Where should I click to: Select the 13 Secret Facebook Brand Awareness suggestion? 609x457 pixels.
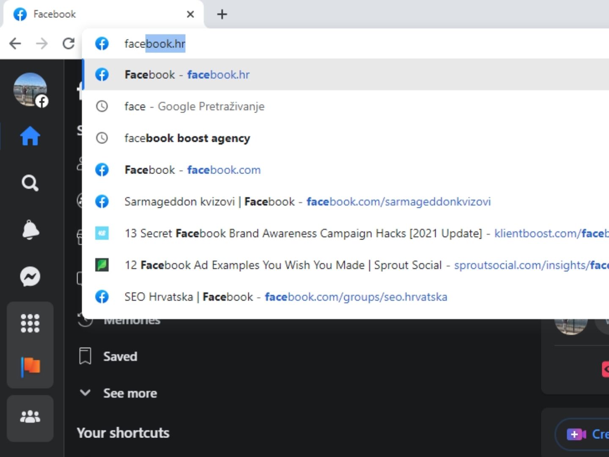345,233
